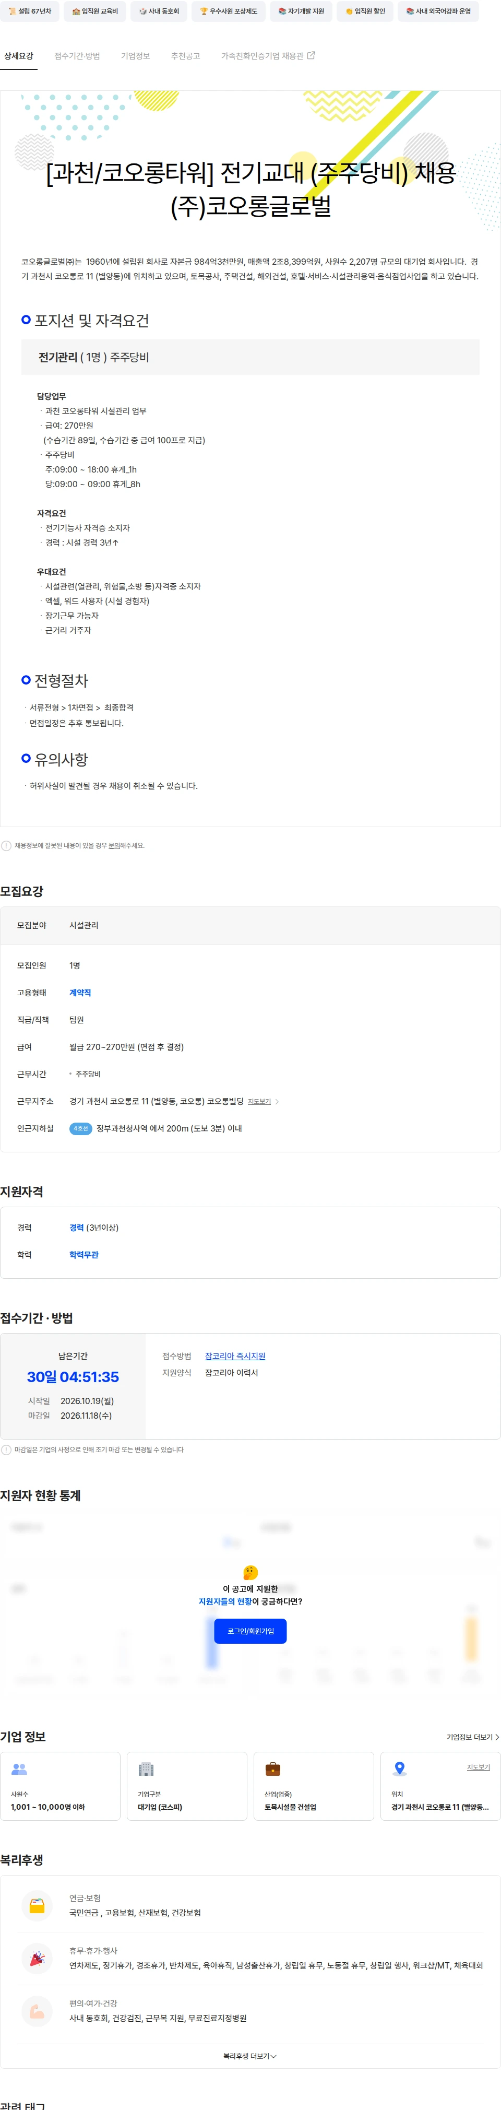Click the 4호선 subway line badge
Viewport: 501px width, 2110px height.
(x=80, y=1129)
